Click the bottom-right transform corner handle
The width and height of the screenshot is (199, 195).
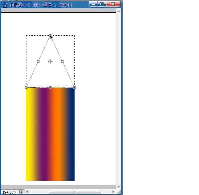click(x=74, y=88)
